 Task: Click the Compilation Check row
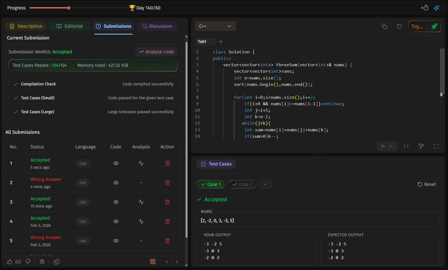point(93,84)
